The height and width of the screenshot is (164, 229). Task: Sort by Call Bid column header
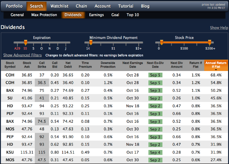(55, 65)
